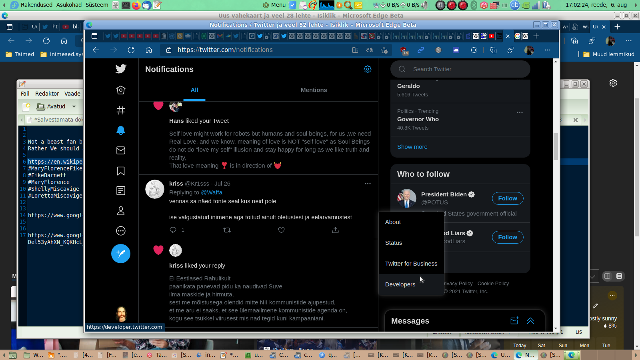
Task: Open Twitter home via bird logo
Action: (121, 69)
